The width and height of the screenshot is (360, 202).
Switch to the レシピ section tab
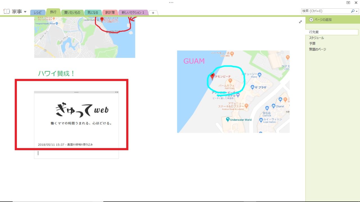37,13
